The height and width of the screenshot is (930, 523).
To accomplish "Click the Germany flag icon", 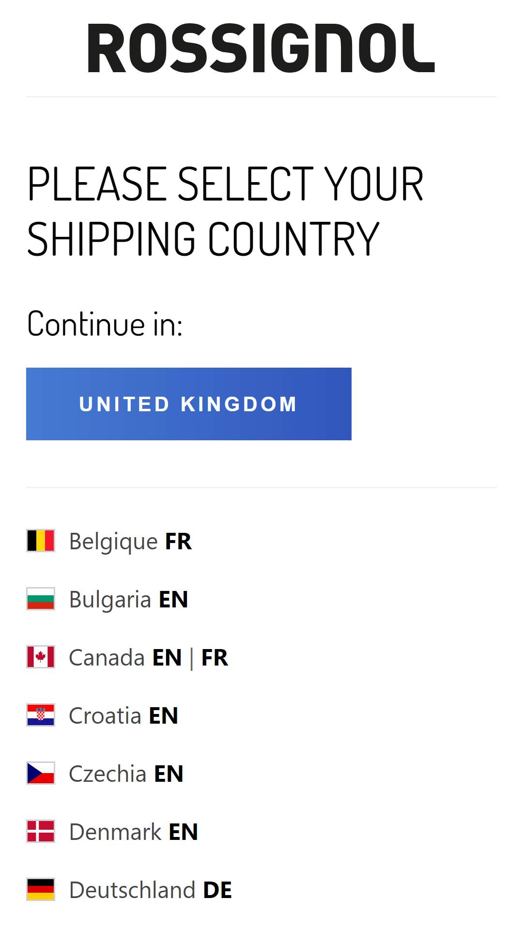I will tap(41, 889).
